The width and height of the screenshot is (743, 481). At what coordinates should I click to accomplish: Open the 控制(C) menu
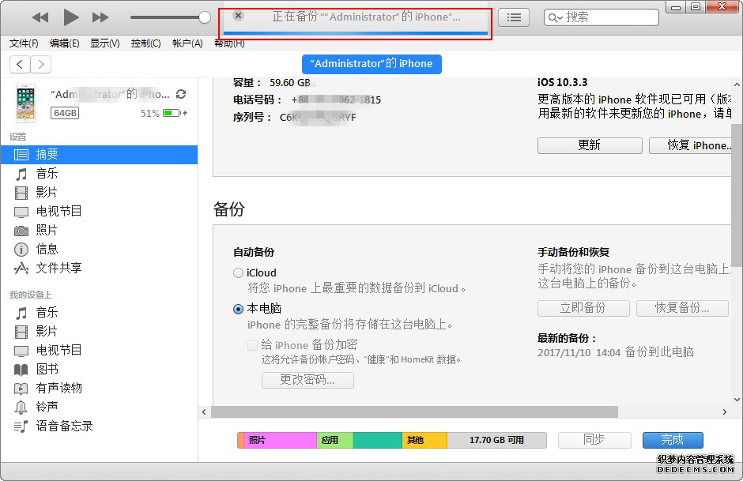(146, 43)
